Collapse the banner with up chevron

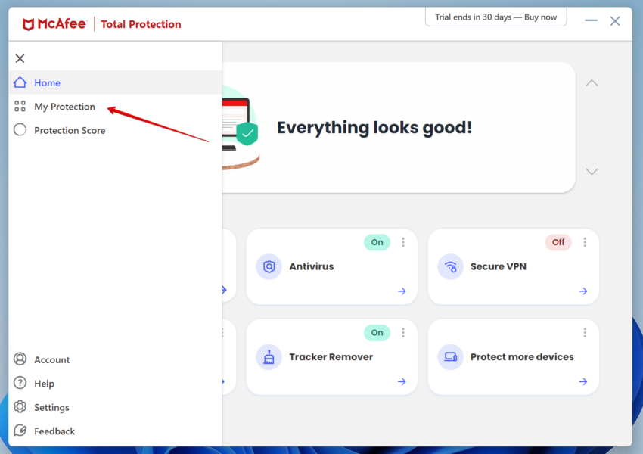pos(592,82)
